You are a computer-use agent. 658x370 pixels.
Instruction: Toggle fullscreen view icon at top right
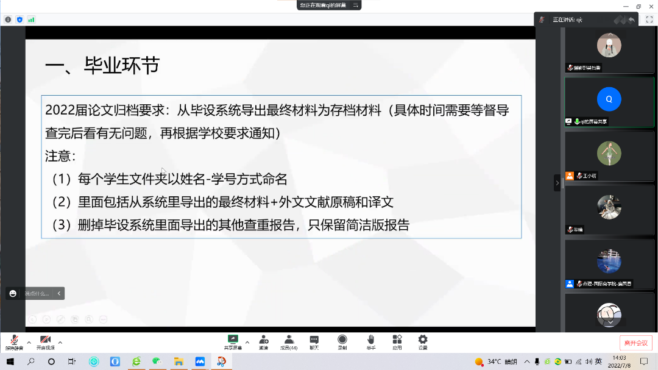pos(649,20)
